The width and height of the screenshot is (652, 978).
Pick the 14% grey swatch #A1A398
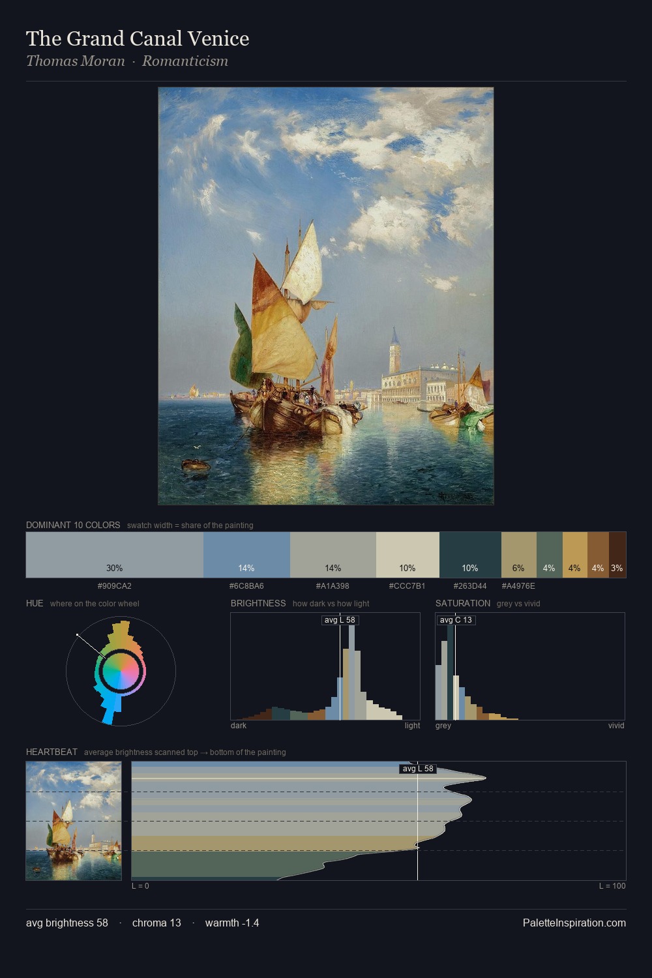[333, 555]
